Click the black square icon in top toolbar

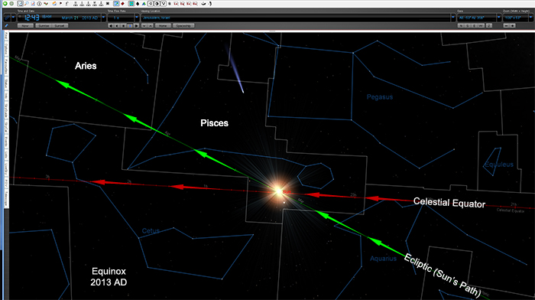coord(108,3)
